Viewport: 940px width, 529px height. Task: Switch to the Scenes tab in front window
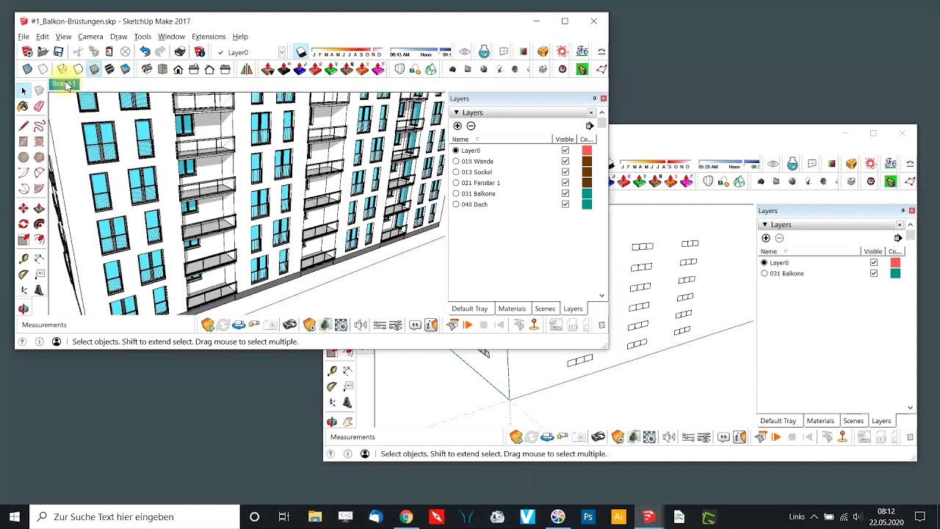point(545,309)
